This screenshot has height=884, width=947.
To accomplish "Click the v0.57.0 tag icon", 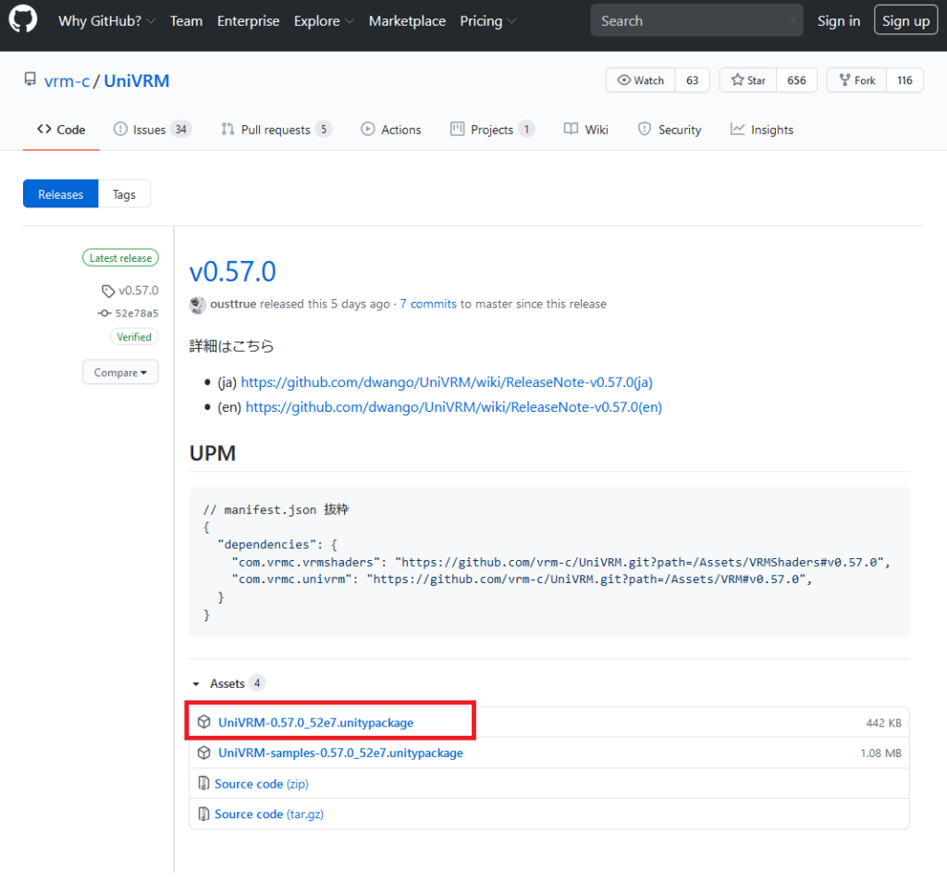I will coord(107,291).
